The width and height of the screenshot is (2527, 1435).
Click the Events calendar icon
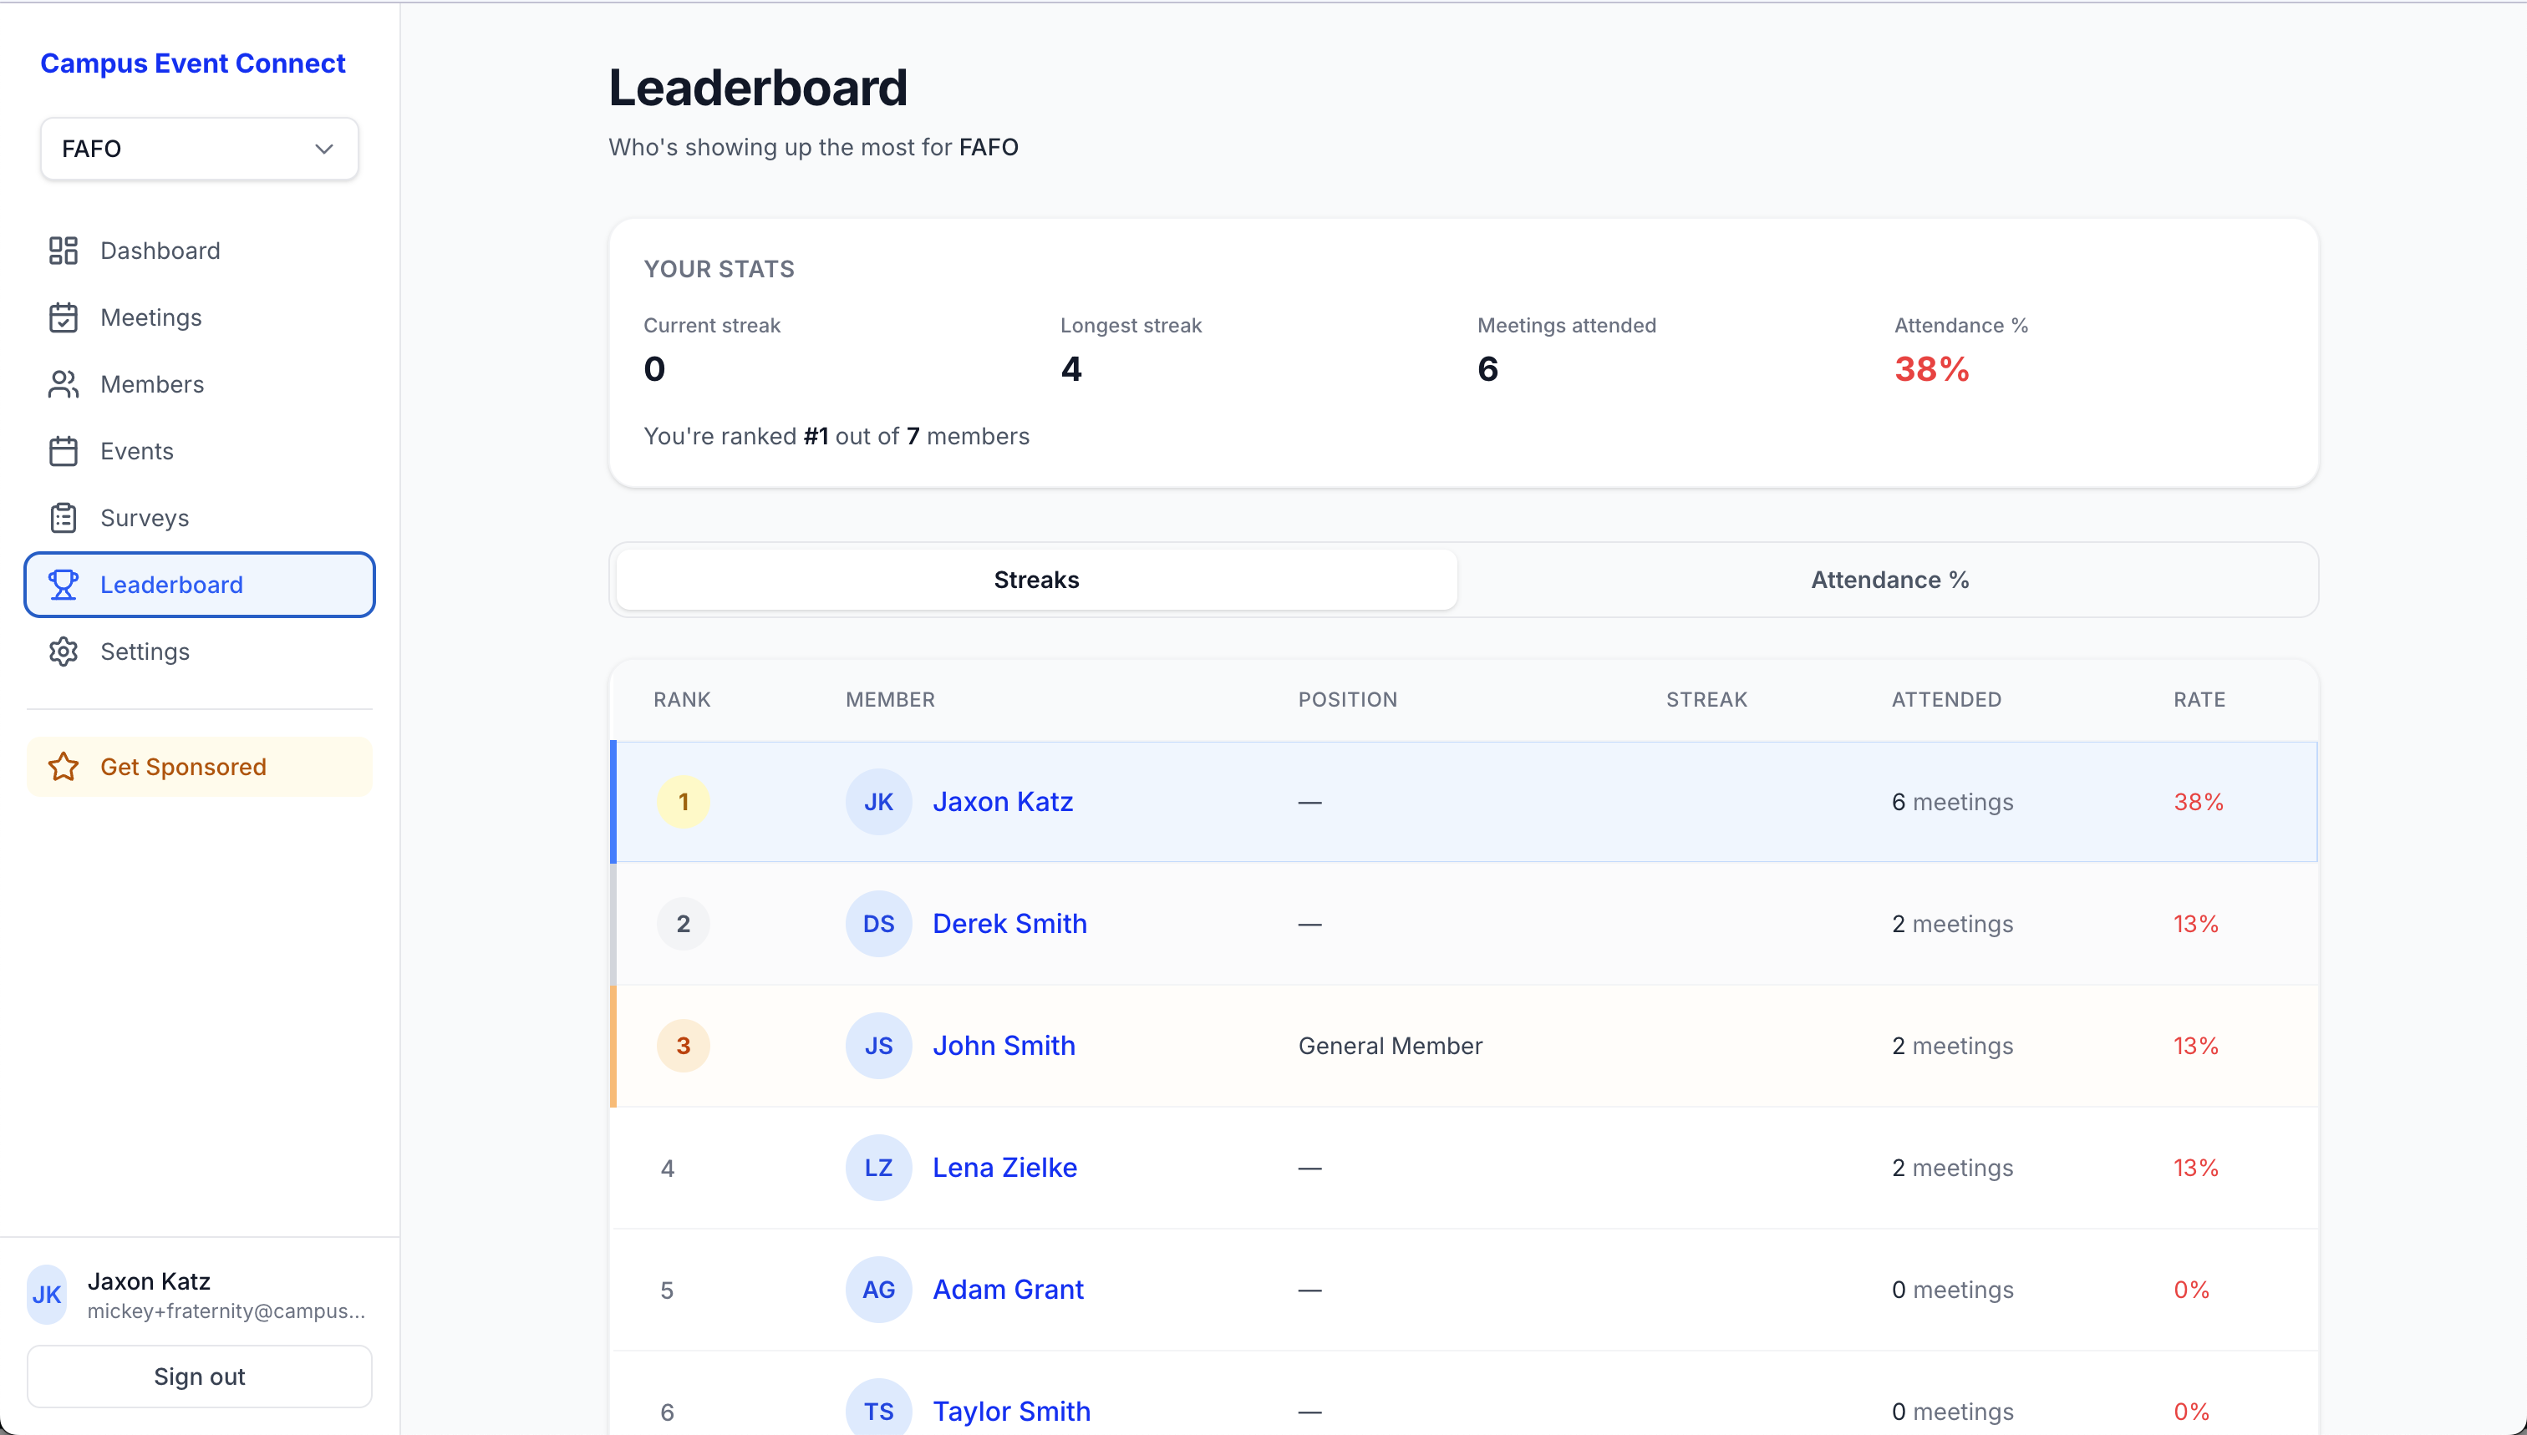64,451
